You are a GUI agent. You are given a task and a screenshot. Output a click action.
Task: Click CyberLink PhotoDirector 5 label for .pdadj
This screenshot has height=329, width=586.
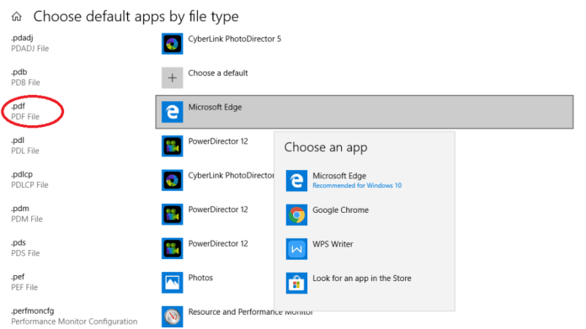(234, 39)
